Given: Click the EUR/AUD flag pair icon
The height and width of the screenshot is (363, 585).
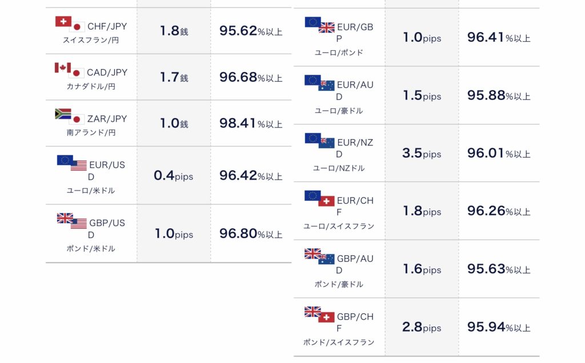Looking at the screenshot, I should [x=319, y=83].
